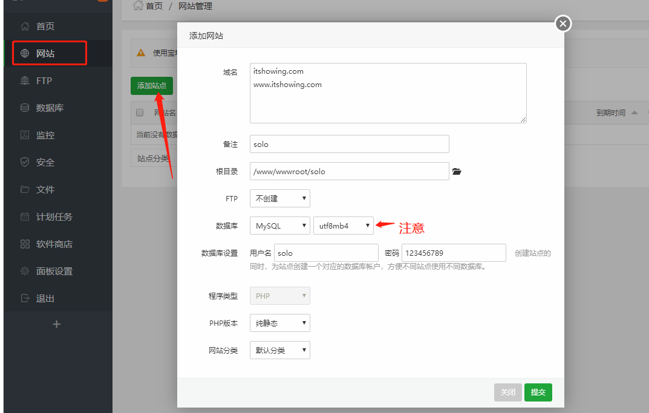The height and width of the screenshot is (413, 649).
Task: Click the 计划任务 calendar icon
Action: pos(25,216)
